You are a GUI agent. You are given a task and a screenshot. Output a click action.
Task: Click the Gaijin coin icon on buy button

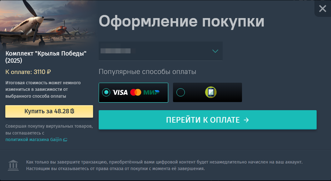[72, 111]
